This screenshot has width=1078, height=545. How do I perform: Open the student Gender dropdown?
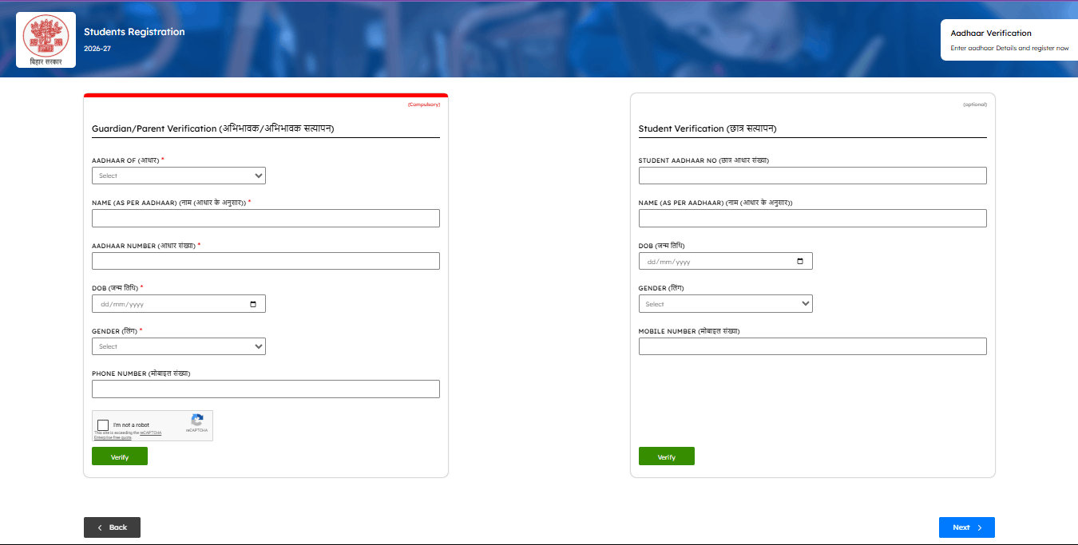coord(725,304)
